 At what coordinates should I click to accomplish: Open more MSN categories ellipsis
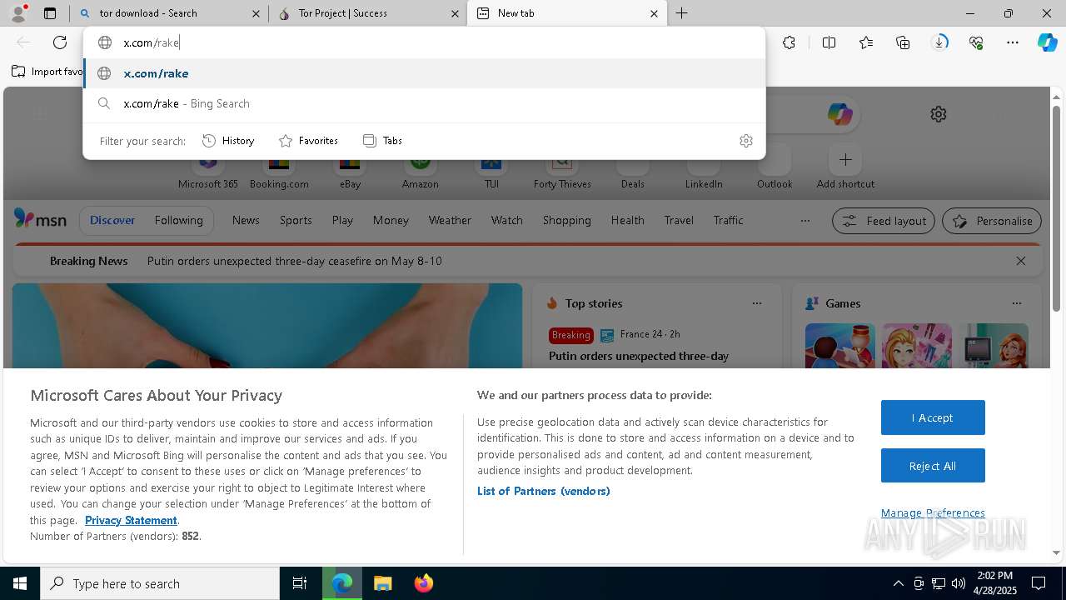click(804, 221)
